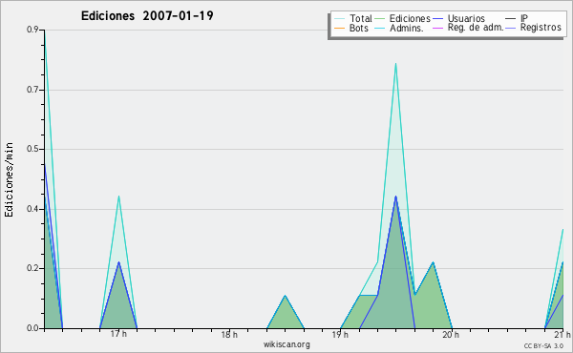573x353 pixels.
Task: Click the "0.4" y-axis value
Action: tap(32, 209)
